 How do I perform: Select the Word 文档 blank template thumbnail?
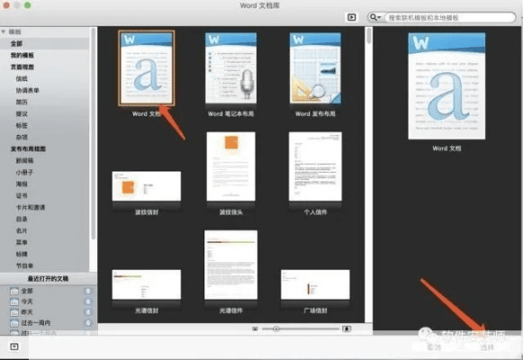(x=147, y=68)
